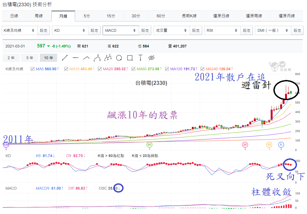Click the blue 5 marker on chart
Viewport: 307px width, 214px height.
coord(281,145)
